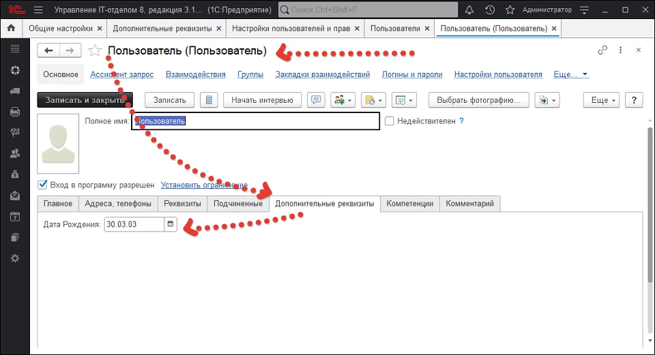Click the Полное имя input field
This screenshot has width=655, height=355.
[273, 121]
